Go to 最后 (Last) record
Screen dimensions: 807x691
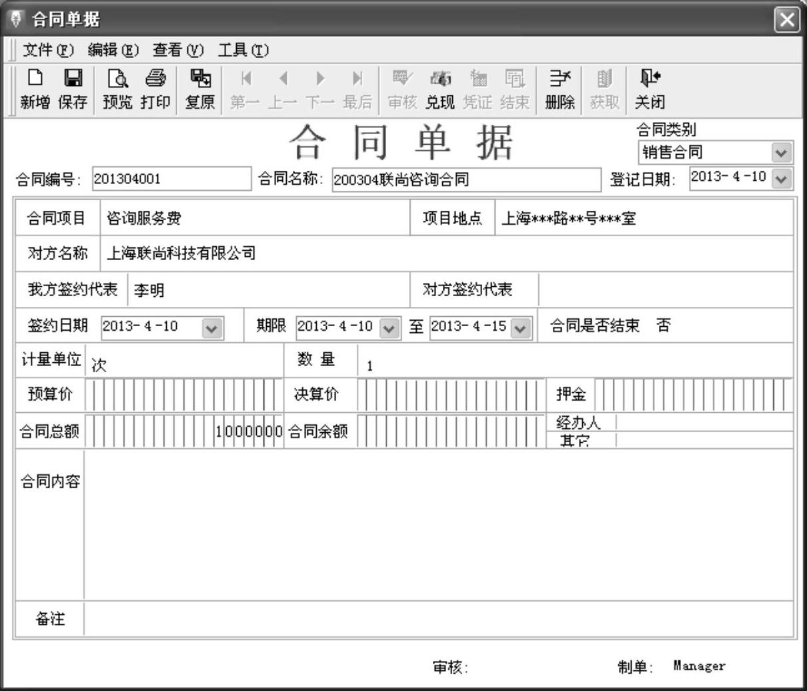(x=357, y=89)
